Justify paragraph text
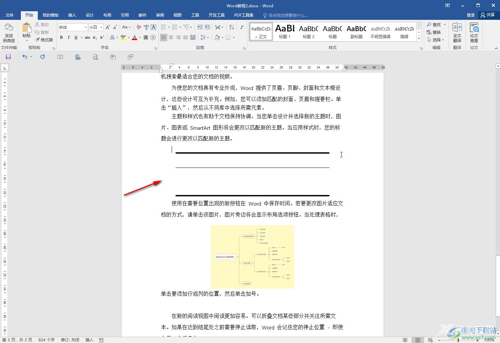 click(x=186, y=37)
